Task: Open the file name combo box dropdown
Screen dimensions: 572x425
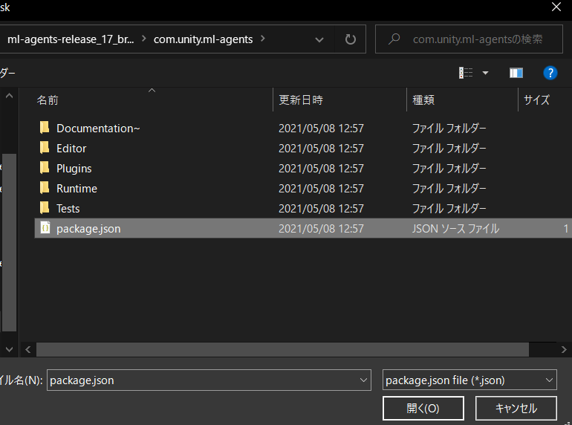Action: (363, 380)
